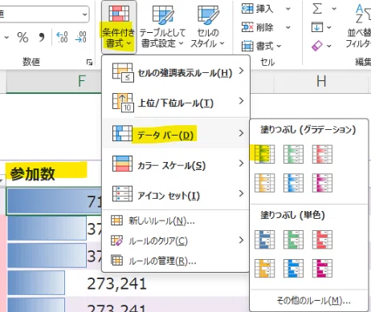This screenshot has height=312, width=371.
Task: Open カラー スケール submenu
Action: point(176,164)
